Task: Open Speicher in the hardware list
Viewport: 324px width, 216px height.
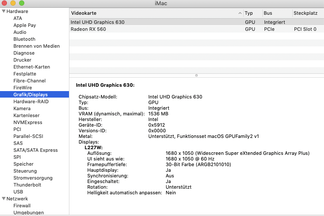Action: click(23, 164)
